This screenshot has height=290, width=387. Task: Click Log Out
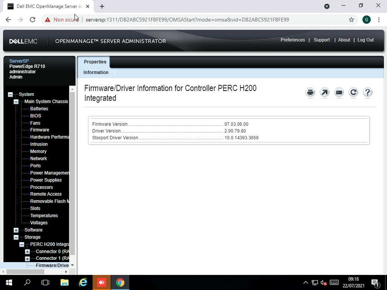point(366,40)
